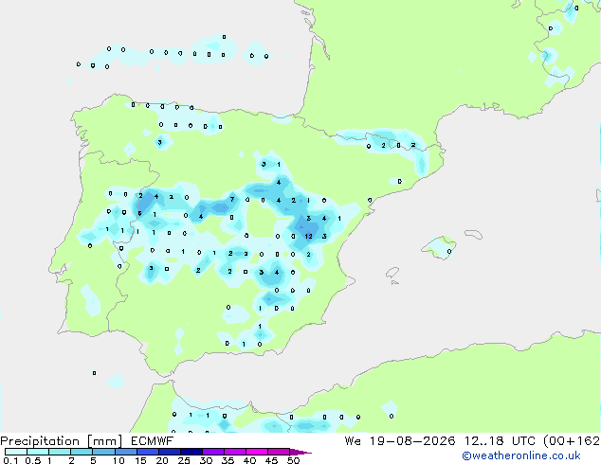Image resolution: width=601 pixels, height=464 pixels.
Task: Click the legend label '50'
Action: [293, 460]
